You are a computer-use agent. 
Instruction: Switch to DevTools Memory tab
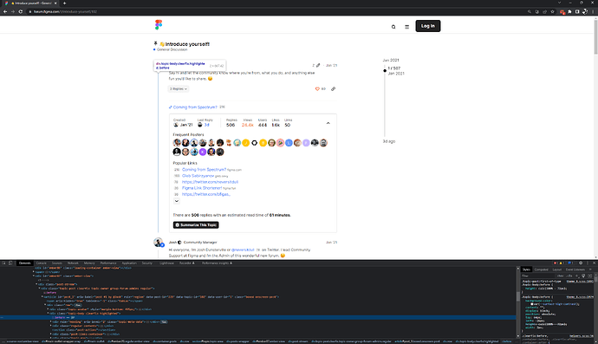(x=89, y=263)
